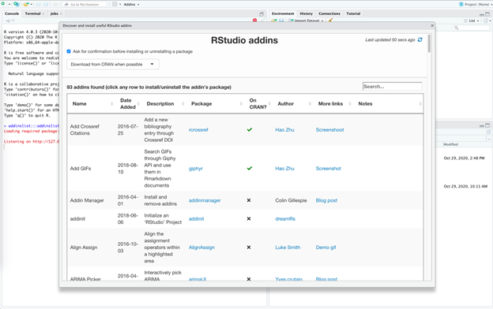Click the red stop icon in Console pane

(x=254, y=20)
